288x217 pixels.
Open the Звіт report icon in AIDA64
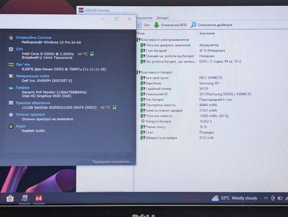click(140, 25)
